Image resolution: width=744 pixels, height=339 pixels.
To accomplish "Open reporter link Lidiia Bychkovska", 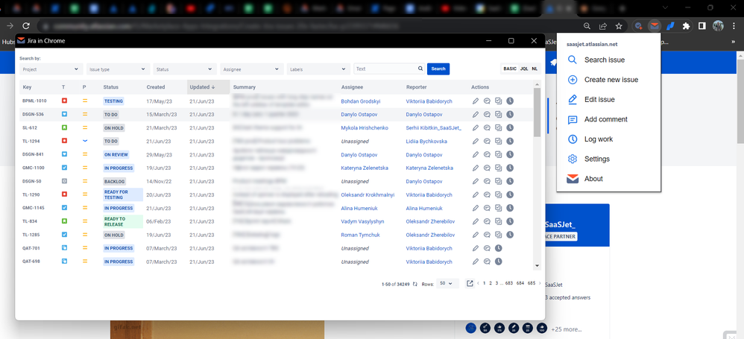I will (426, 142).
